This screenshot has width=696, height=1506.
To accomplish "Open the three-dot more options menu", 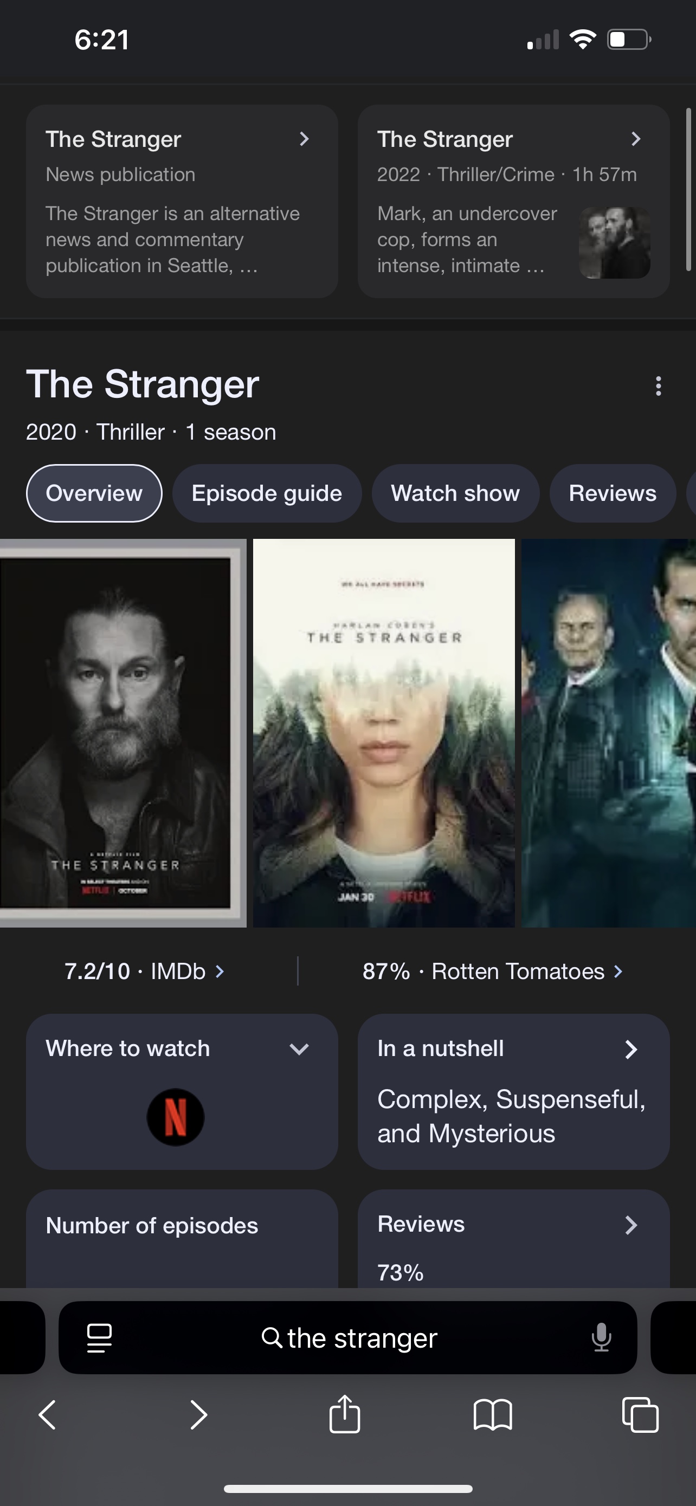I will 659,386.
